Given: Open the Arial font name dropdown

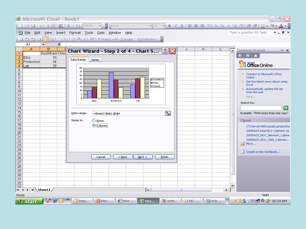Looking at the screenshot, I should (x=150, y=26).
